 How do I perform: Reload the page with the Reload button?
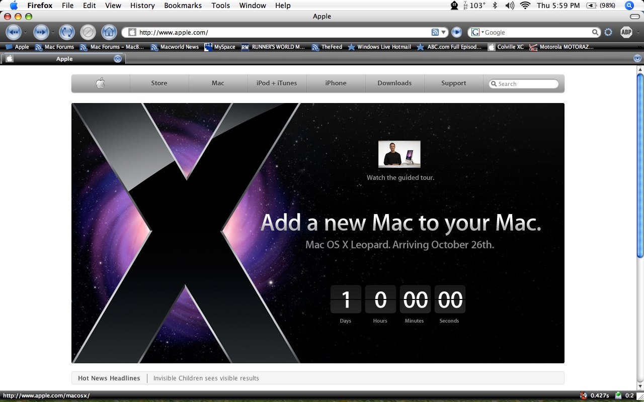pos(66,32)
